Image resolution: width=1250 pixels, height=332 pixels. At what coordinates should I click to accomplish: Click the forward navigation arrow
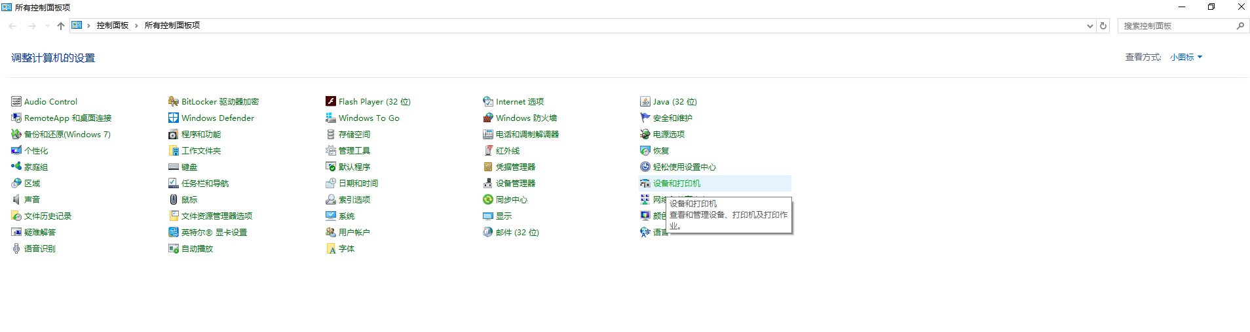(x=31, y=26)
